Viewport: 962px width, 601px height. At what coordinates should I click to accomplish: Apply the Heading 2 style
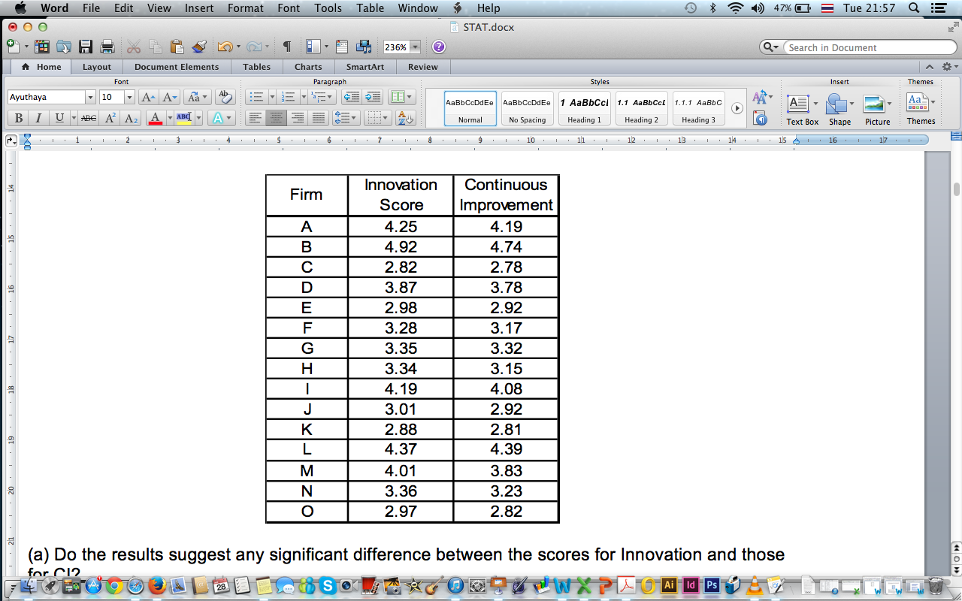[641, 108]
